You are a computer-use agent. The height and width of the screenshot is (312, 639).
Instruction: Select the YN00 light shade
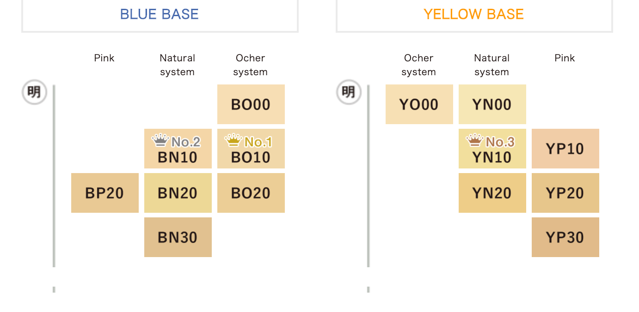coord(492,104)
